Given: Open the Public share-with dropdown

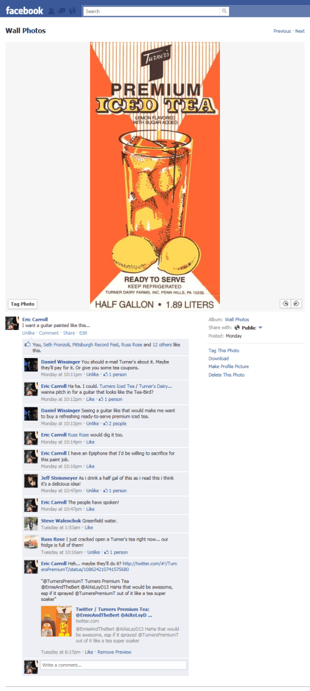Looking at the screenshot, I should pyautogui.click(x=249, y=328).
